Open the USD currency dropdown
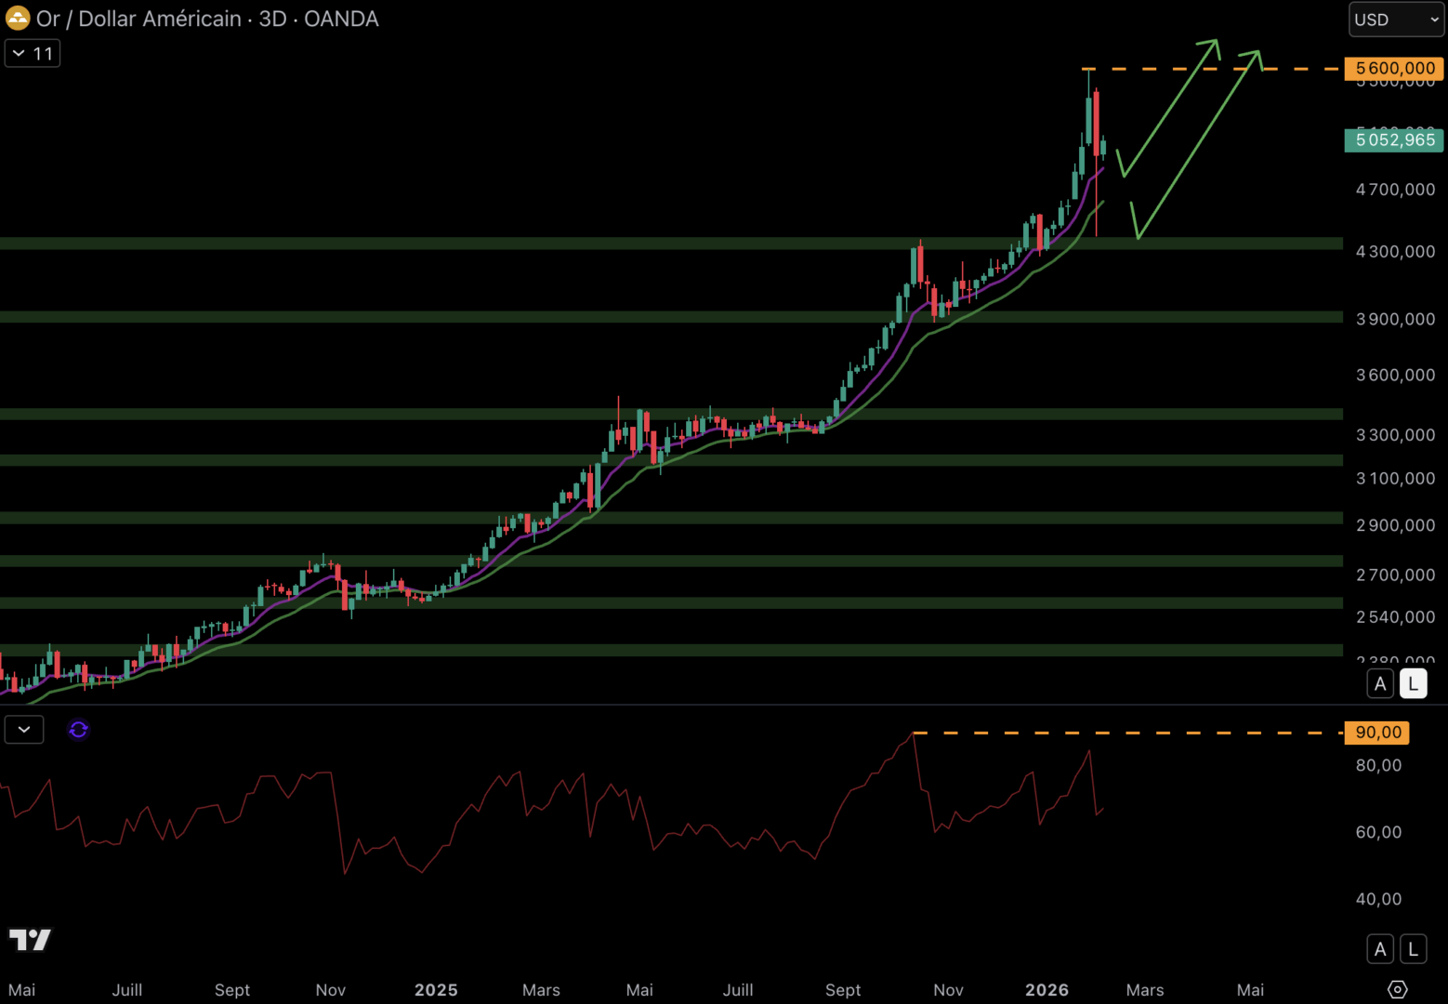1448x1004 pixels. pyautogui.click(x=1396, y=20)
